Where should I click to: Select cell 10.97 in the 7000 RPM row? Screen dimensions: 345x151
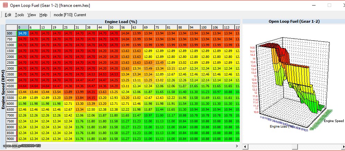click(149, 115)
